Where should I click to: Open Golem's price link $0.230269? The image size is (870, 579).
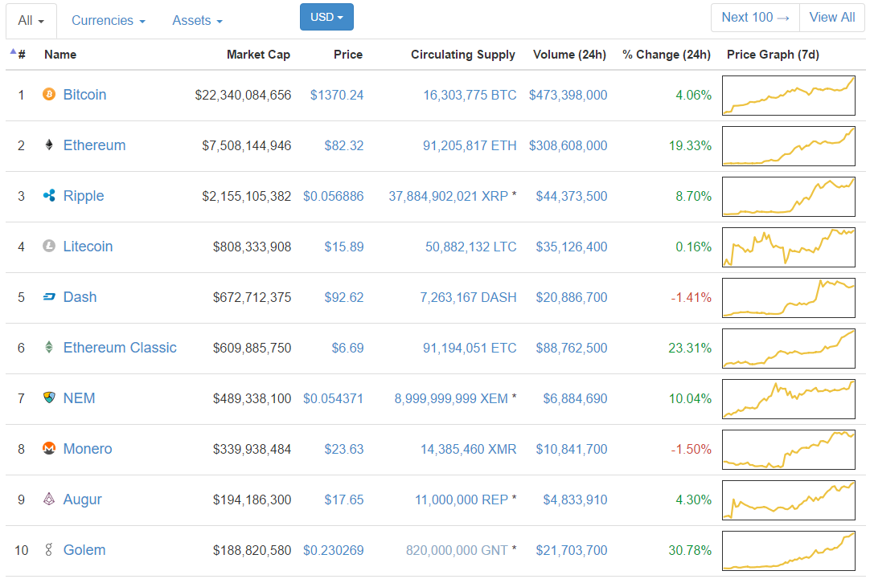coord(334,550)
